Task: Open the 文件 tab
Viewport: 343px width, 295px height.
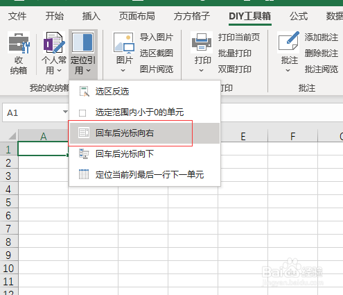Action: (x=17, y=16)
